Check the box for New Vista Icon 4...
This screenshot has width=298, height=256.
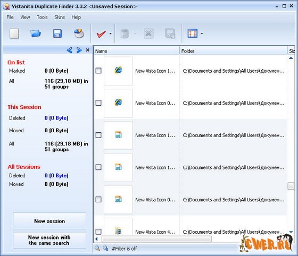[x=98, y=232]
